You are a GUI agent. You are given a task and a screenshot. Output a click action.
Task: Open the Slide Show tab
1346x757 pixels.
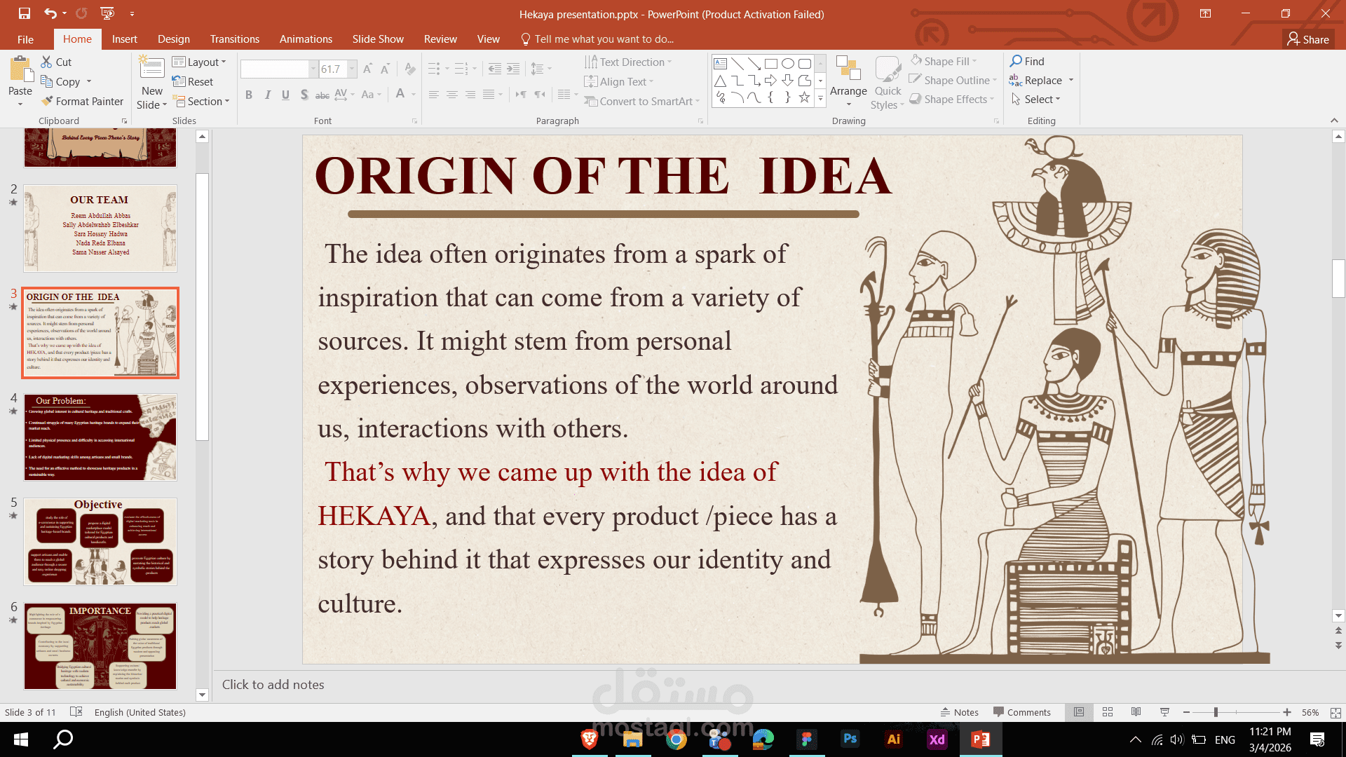378,39
